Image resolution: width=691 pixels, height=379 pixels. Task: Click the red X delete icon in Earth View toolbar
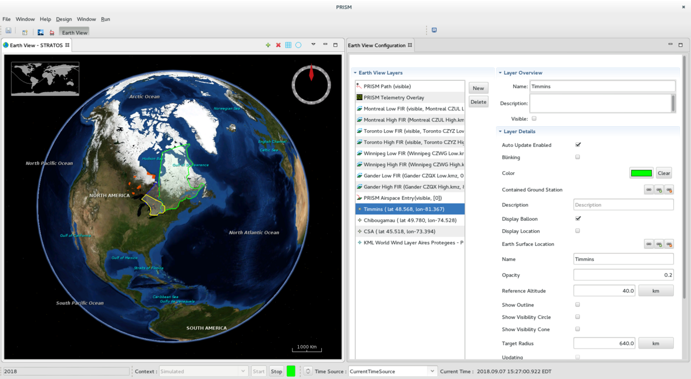(x=278, y=44)
